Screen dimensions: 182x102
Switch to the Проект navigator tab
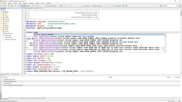coord(8,74)
